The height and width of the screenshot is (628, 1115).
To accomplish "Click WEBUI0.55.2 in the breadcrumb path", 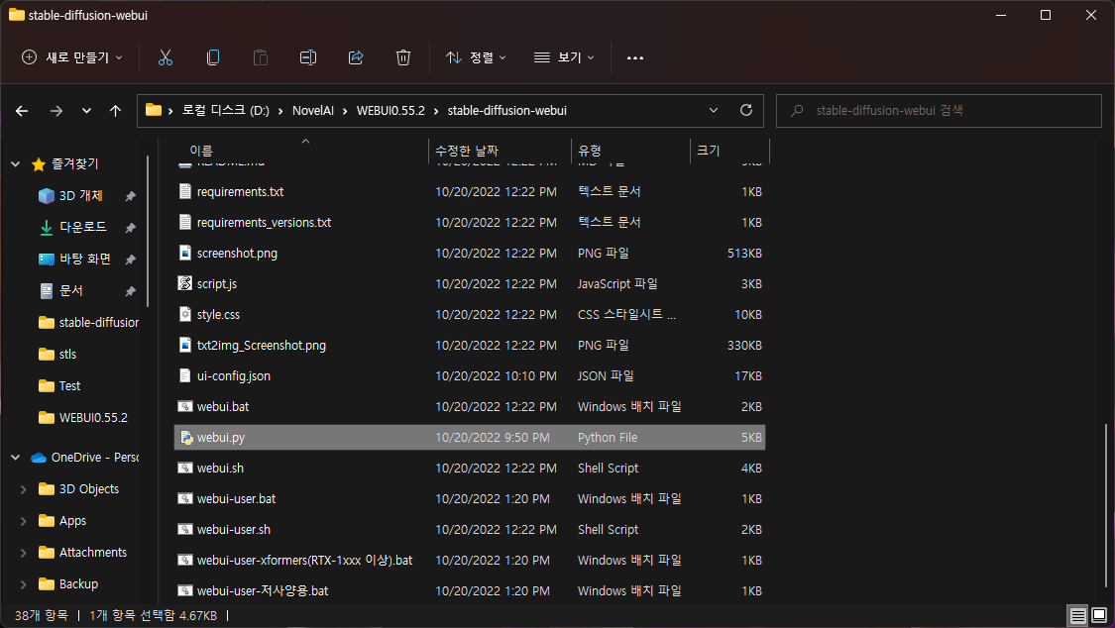I will (390, 110).
